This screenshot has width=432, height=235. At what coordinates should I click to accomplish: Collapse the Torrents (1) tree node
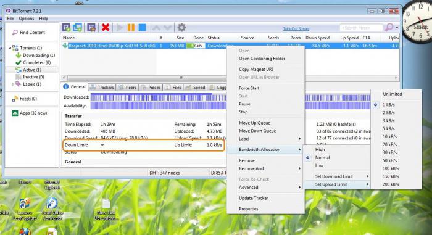[x=10, y=48]
